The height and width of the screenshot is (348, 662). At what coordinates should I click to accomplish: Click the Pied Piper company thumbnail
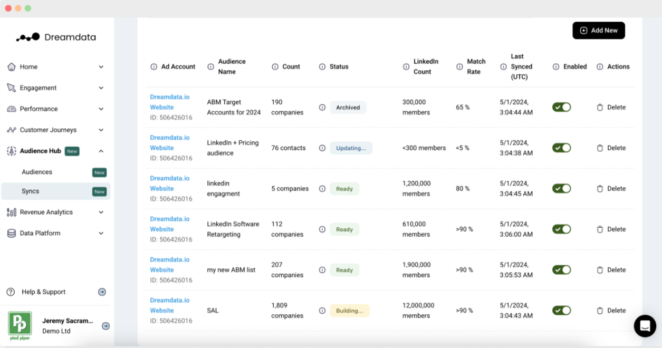pos(20,325)
